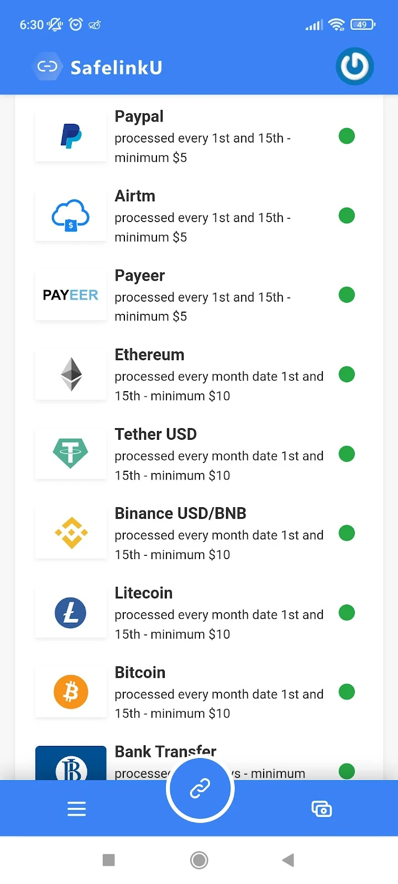Tap the Android back arrow
Image resolution: width=398 pixels, height=884 pixels.
pos(288,860)
